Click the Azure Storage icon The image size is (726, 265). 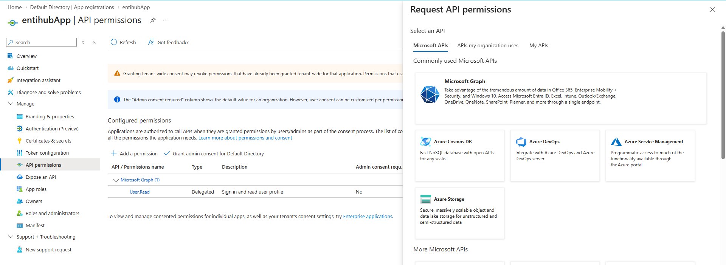point(426,199)
